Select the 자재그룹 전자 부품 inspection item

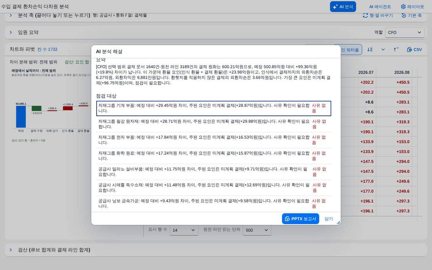click(214, 140)
